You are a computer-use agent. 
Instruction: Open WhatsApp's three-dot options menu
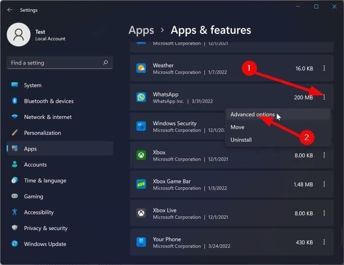(324, 97)
